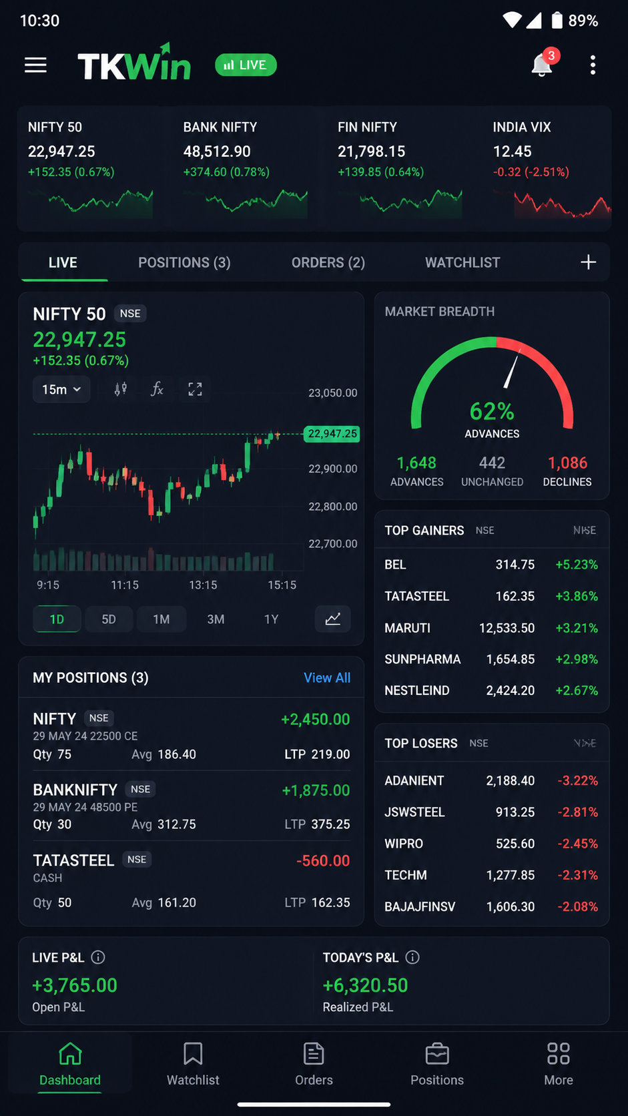
Task: Select ADANIENT in Top Losers
Action: tap(492, 781)
